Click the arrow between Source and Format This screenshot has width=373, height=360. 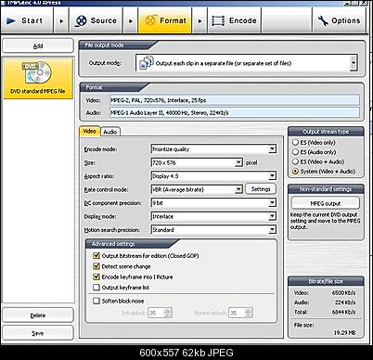tap(131, 21)
